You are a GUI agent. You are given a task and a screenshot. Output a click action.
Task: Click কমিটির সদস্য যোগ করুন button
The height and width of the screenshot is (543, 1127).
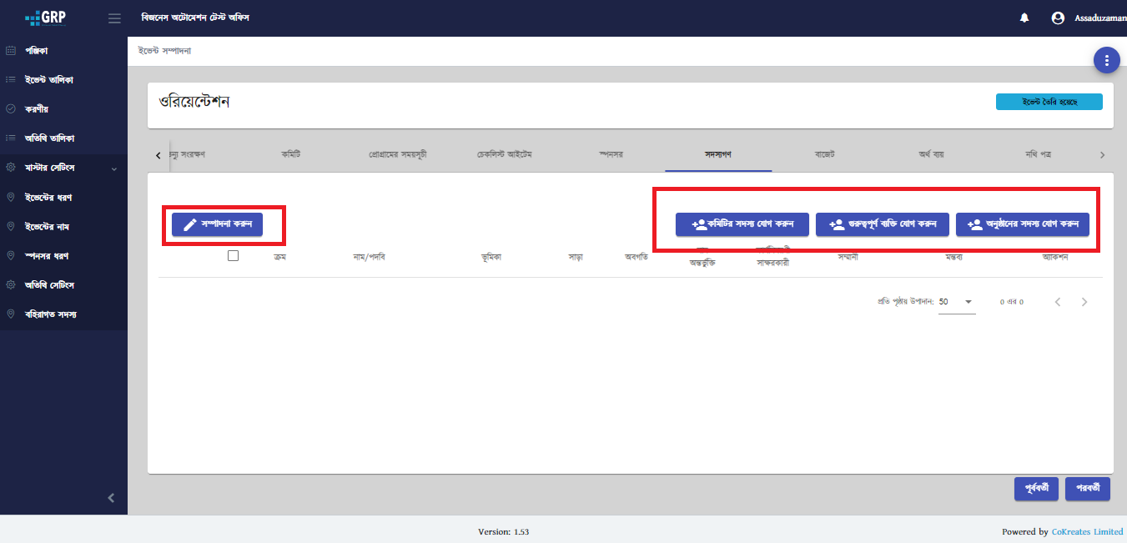coord(742,224)
